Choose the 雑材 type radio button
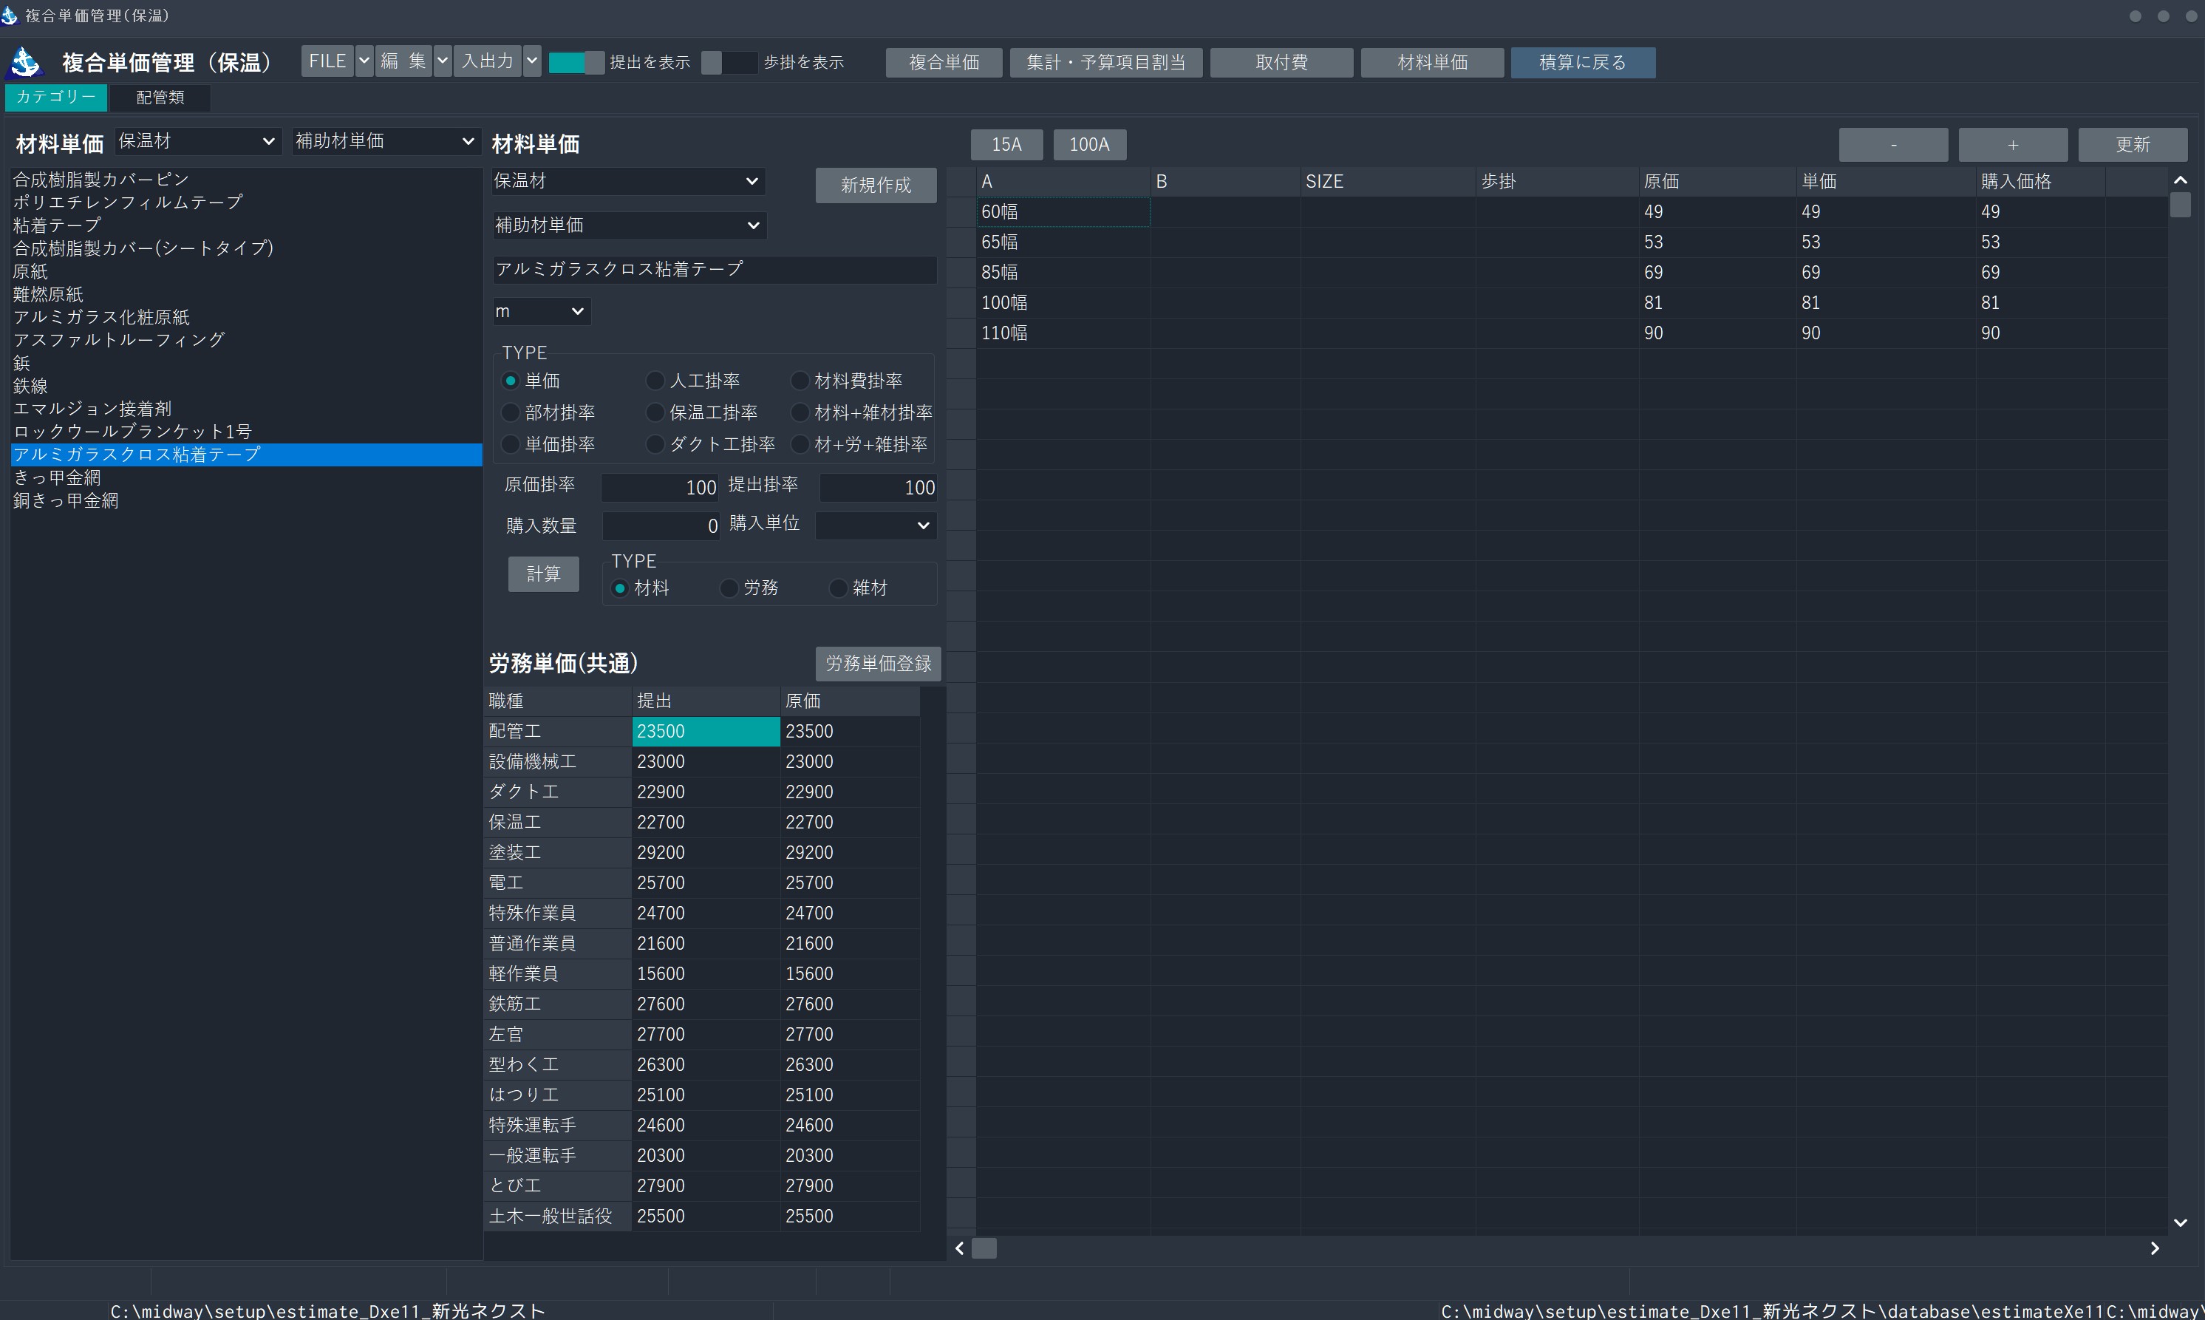 click(x=837, y=588)
